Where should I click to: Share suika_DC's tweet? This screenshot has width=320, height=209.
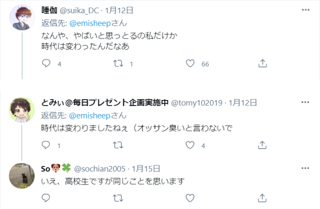[262, 63]
